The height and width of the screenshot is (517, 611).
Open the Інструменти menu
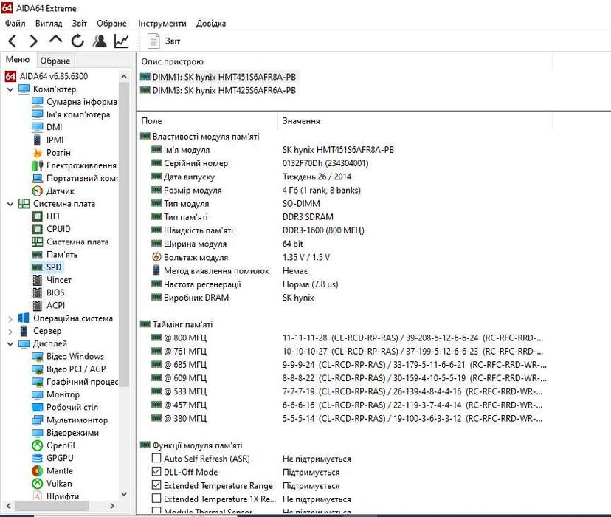pyautogui.click(x=162, y=24)
